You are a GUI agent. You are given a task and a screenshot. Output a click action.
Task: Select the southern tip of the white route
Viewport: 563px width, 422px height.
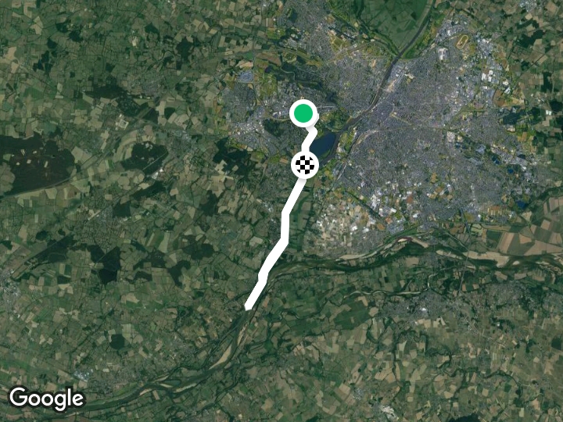tap(248, 307)
